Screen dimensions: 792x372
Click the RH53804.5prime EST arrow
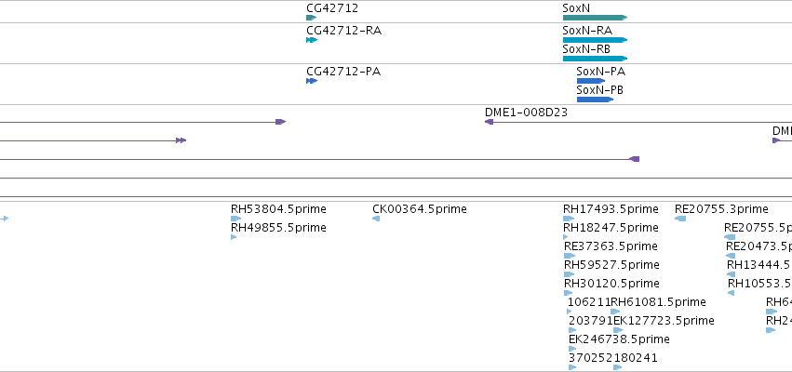coord(235,219)
